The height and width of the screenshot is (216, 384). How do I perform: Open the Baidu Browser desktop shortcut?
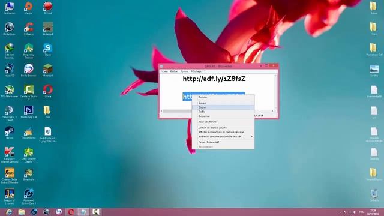pyautogui.click(x=29, y=70)
